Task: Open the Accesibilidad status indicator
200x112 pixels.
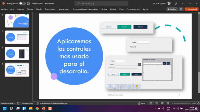Action: tap(52, 103)
